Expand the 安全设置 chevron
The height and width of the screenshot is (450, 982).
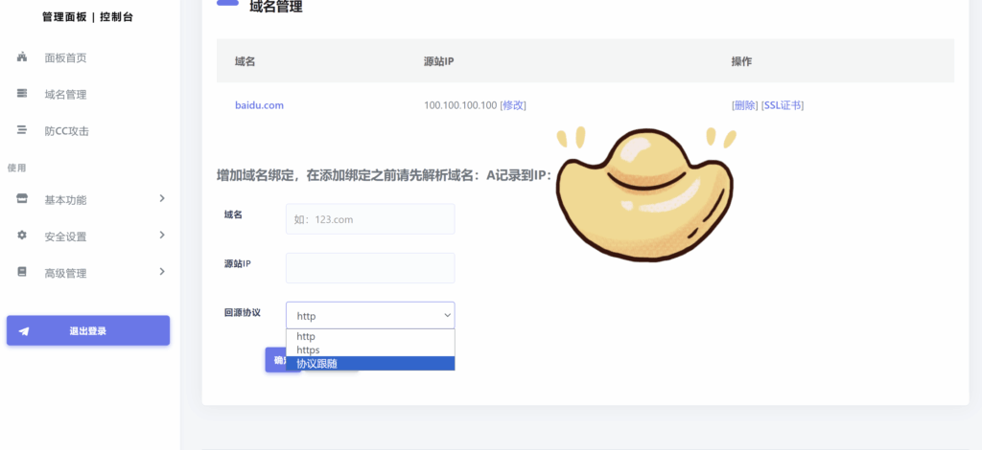(162, 235)
